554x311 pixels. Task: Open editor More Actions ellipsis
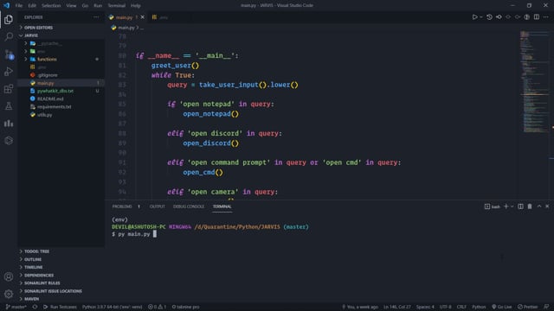(546, 17)
